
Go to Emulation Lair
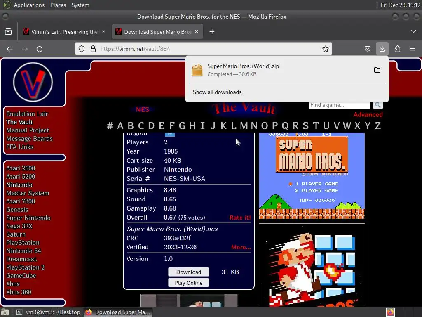pos(27,114)
